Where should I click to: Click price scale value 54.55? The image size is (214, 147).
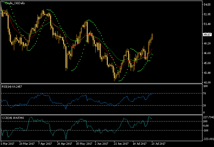[x=207, y=5]
